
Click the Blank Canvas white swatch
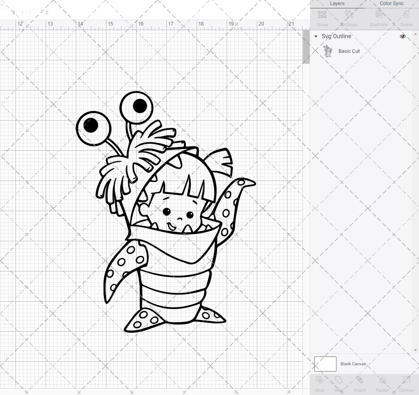pyautogui.click(x=325, y=364)
